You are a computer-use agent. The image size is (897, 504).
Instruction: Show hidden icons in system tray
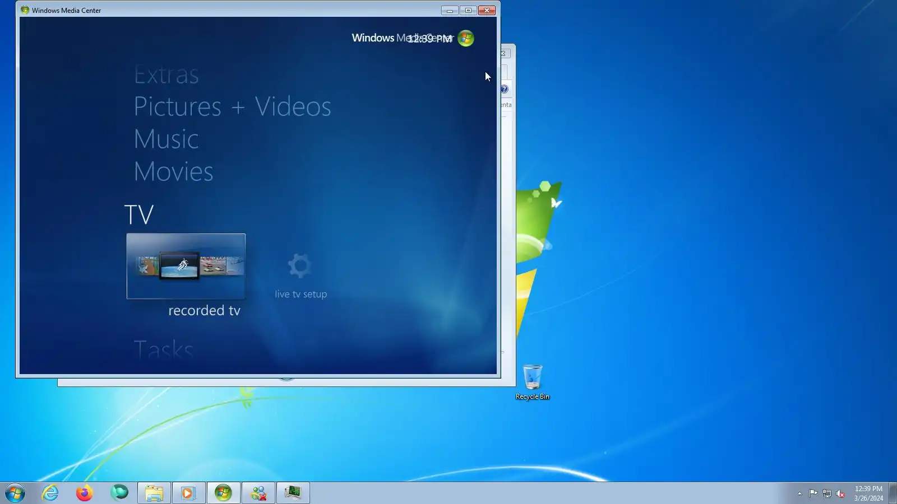coord(799,493)
